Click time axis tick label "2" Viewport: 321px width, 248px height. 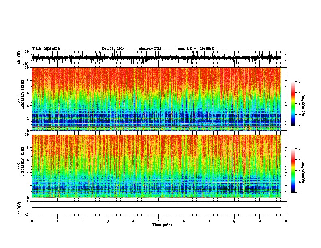point(83,221)
